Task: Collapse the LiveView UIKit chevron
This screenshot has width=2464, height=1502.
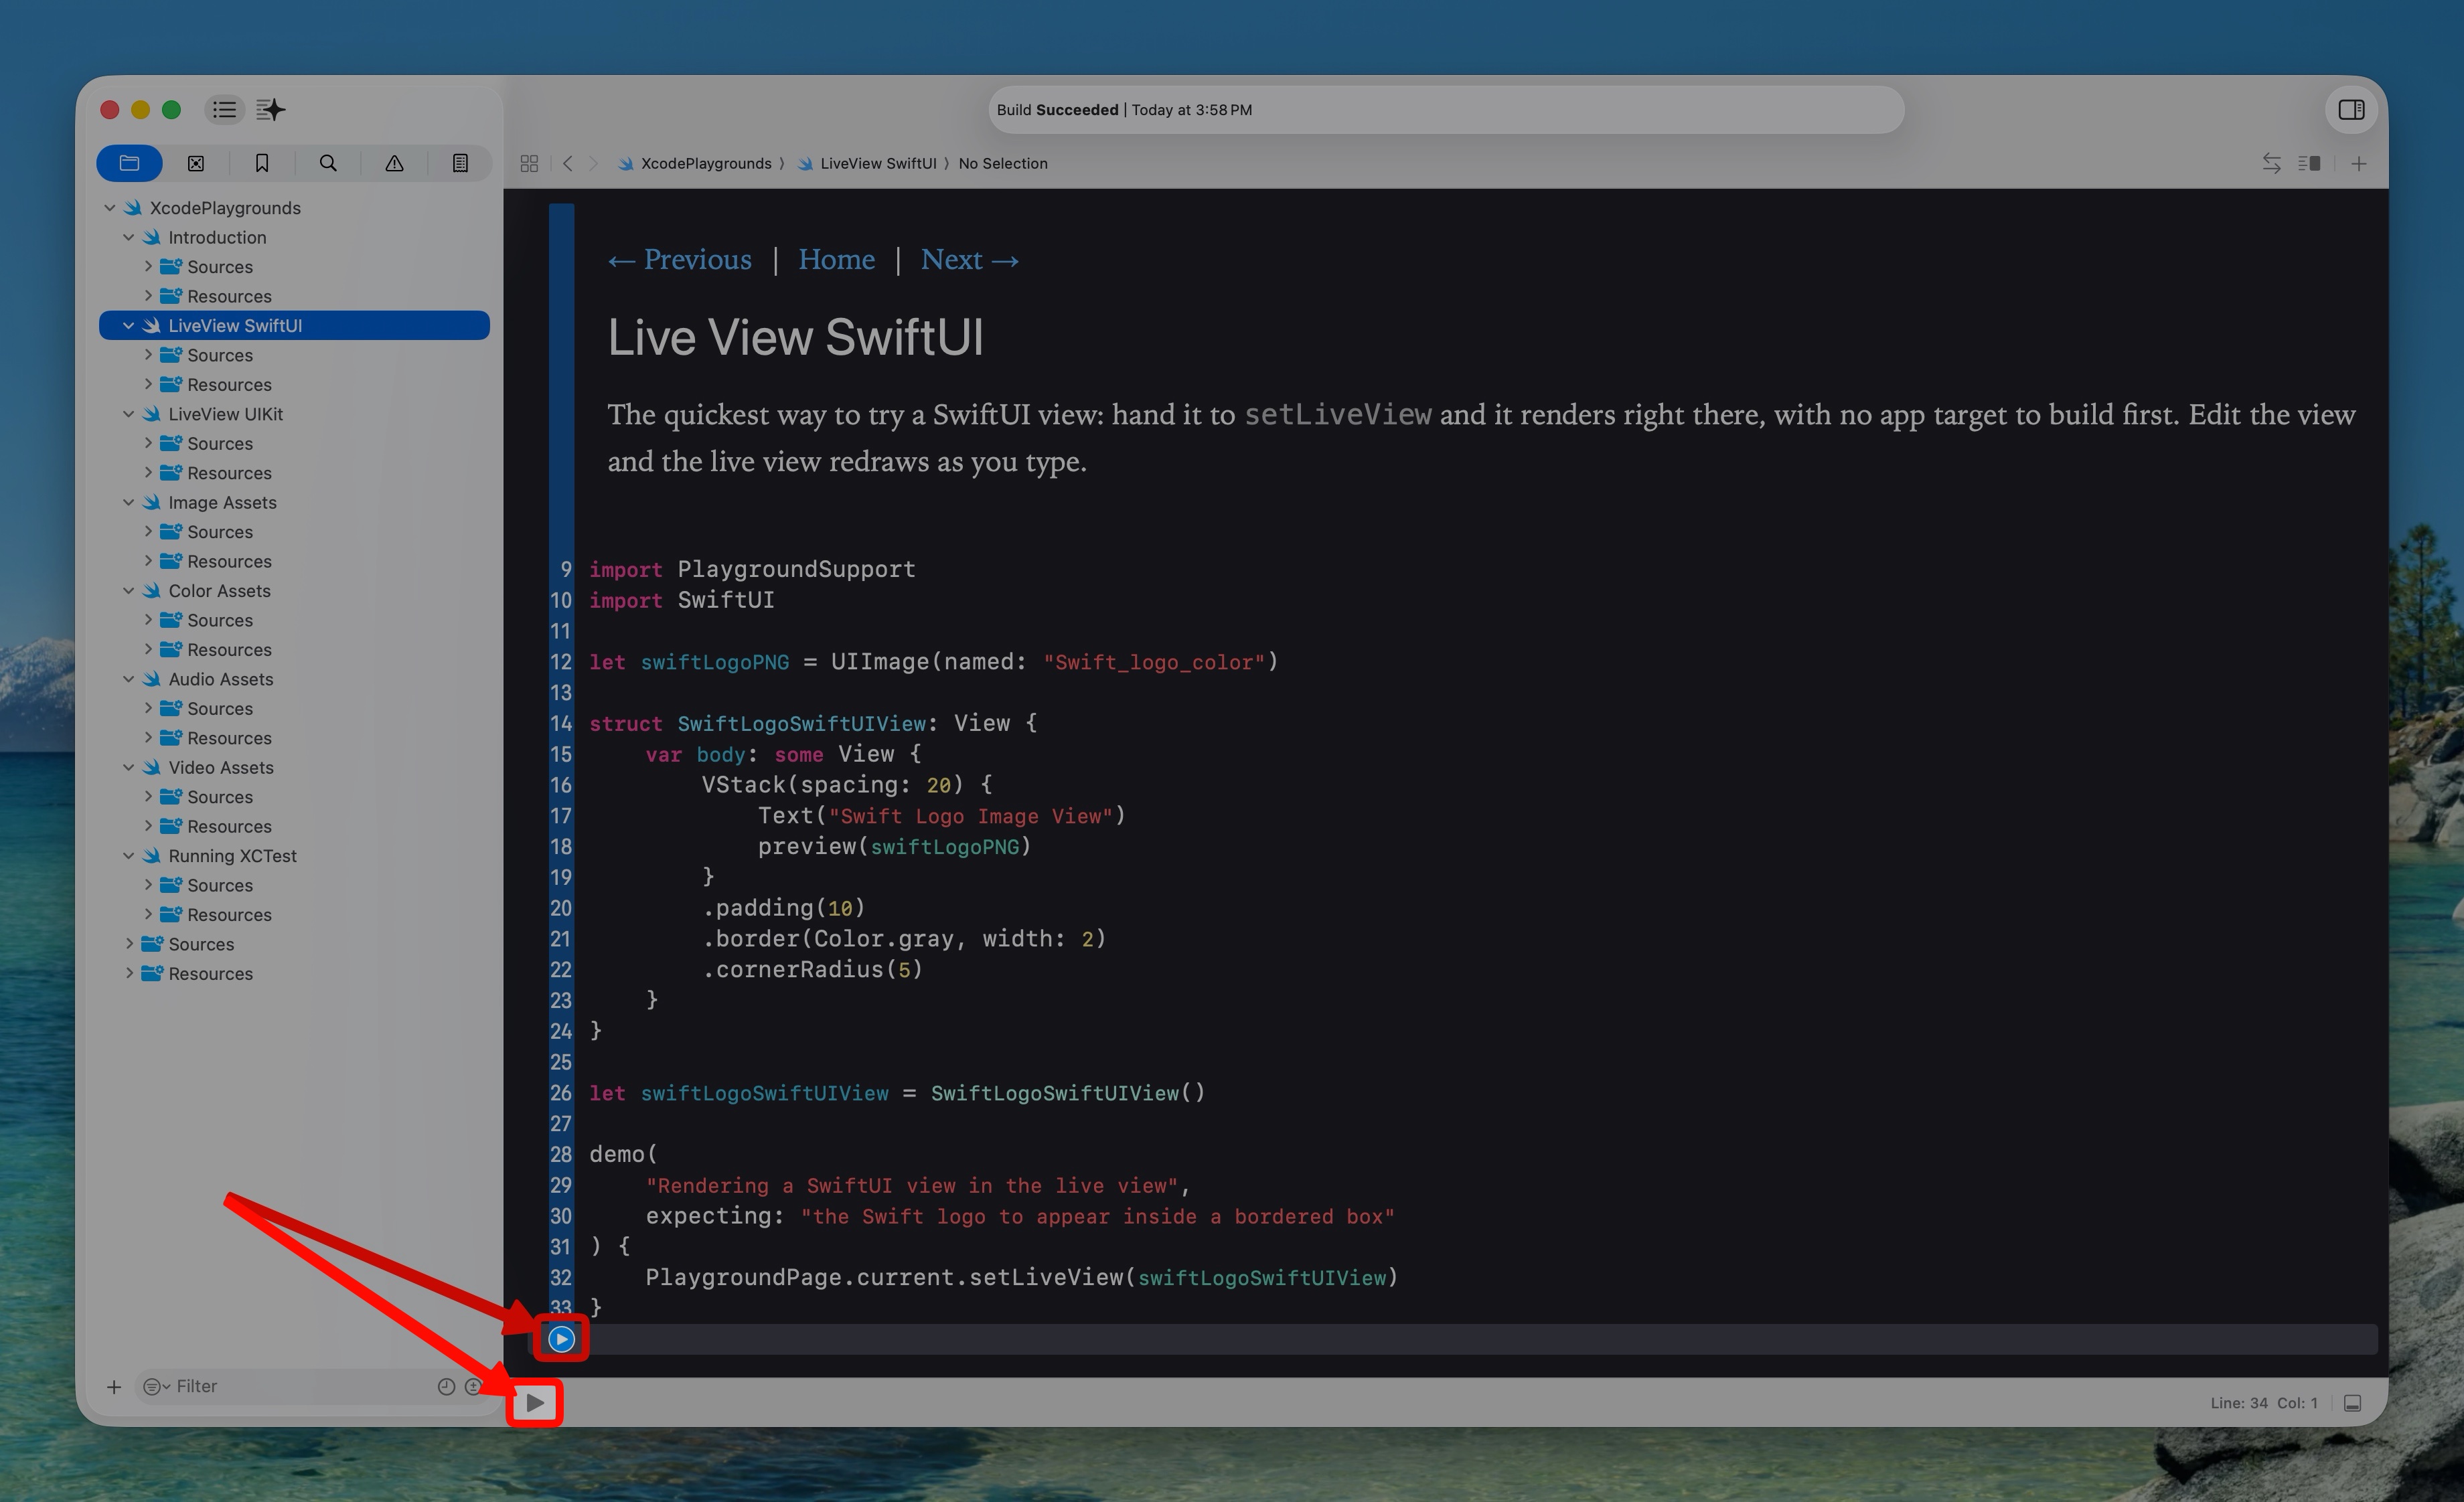Action: click(129, 414)
